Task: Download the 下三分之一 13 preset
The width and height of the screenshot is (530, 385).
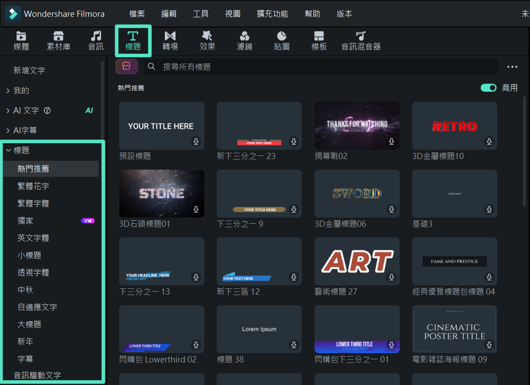Action: coord(196,277)
